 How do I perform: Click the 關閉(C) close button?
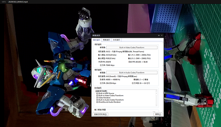tap(158, 114)
